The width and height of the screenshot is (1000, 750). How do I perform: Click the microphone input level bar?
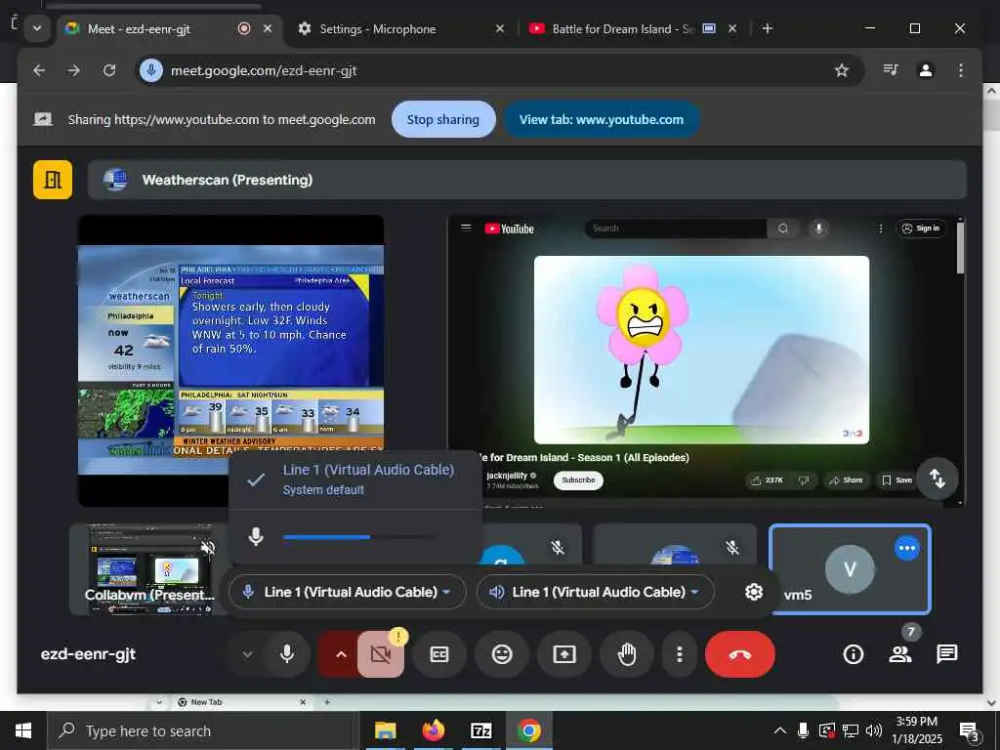(x=359, y=537)
